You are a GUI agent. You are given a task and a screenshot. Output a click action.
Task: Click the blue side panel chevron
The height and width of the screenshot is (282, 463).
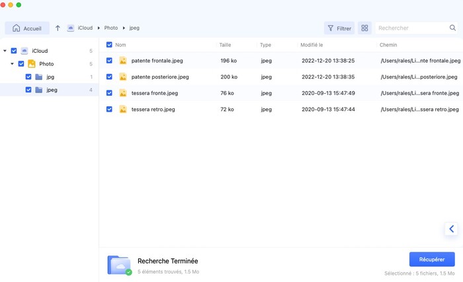(452, 229)
